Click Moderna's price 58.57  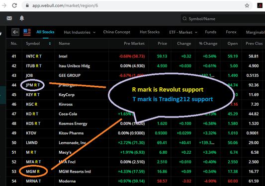click(162, 181)
